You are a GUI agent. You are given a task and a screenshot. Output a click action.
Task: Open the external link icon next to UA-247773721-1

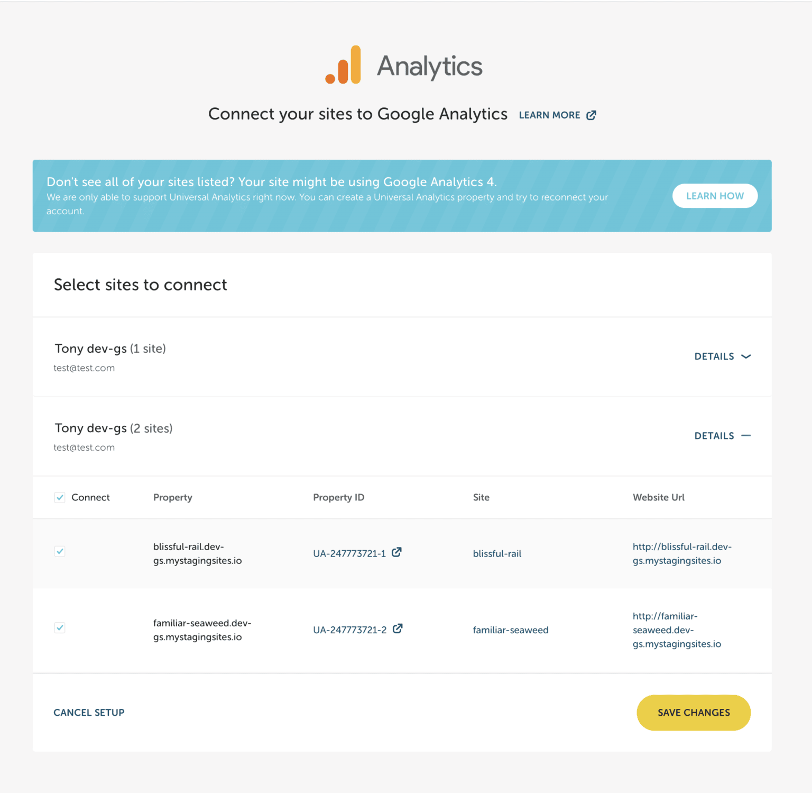click(396, 552)
